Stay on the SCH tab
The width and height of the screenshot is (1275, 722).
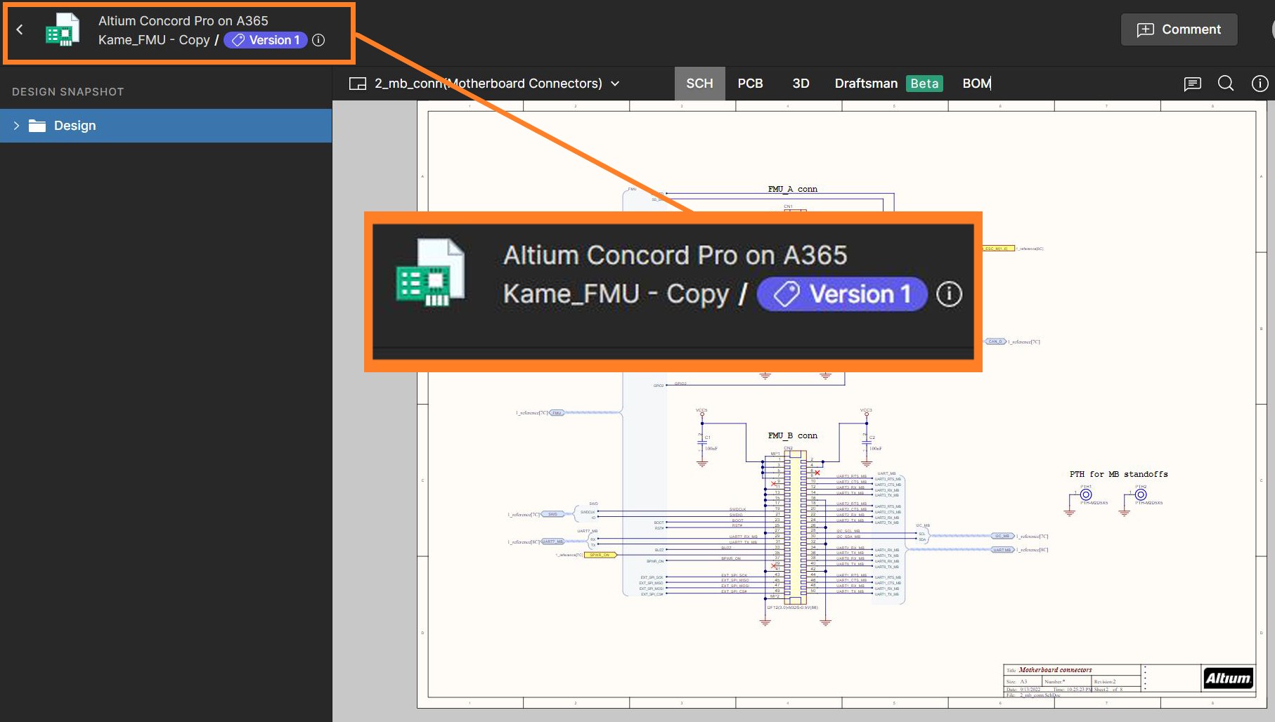(699, 83)
